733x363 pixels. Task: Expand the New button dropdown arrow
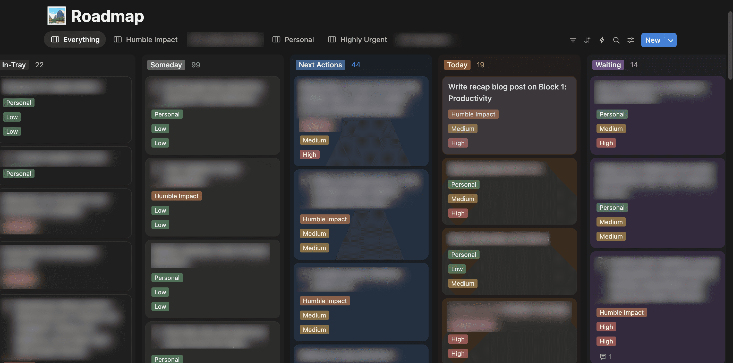coord(670,40)
